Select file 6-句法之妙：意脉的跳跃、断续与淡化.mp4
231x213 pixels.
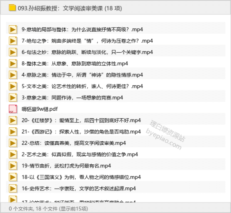(x=87, y=52)
